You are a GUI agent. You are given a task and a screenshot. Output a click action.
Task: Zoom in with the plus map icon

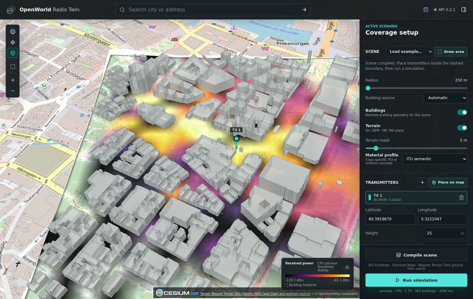tap(13, 80)
